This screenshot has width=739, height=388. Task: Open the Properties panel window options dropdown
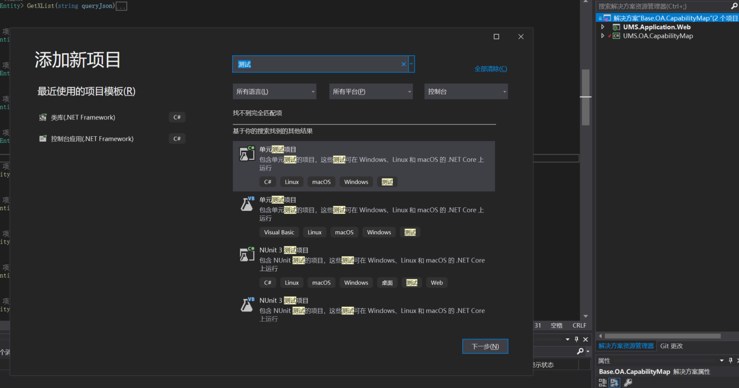[722, 360]
